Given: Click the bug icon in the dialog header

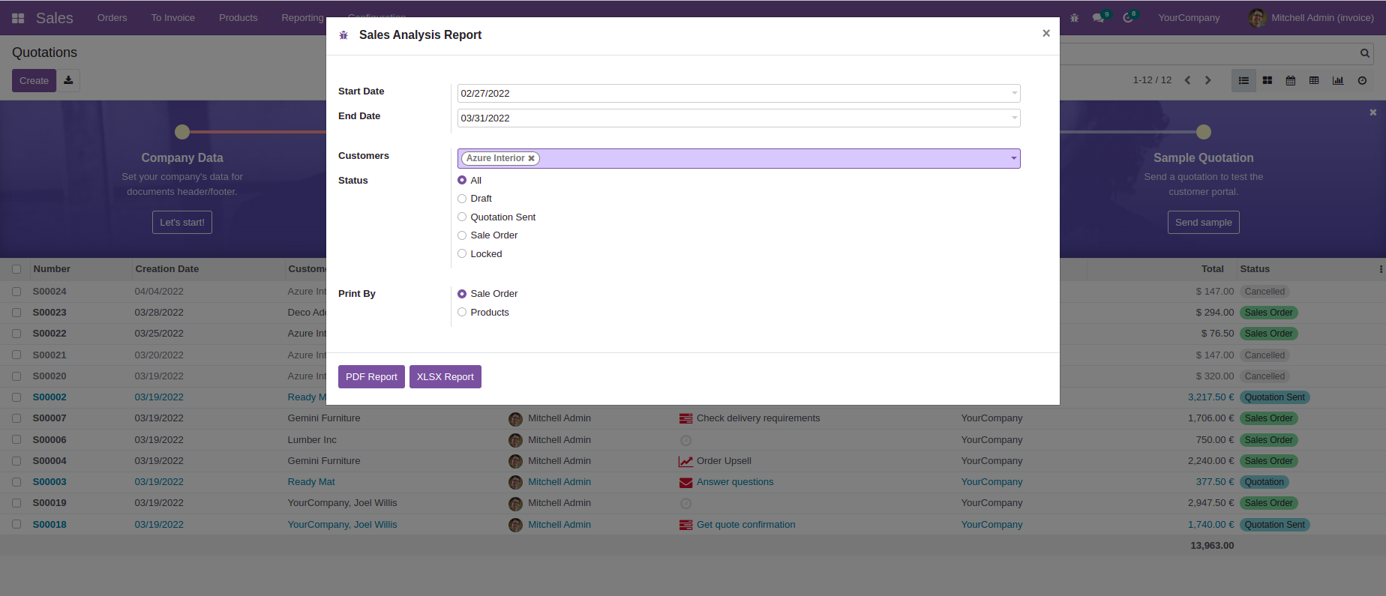Looking at the screenshot, I should 343,35.
